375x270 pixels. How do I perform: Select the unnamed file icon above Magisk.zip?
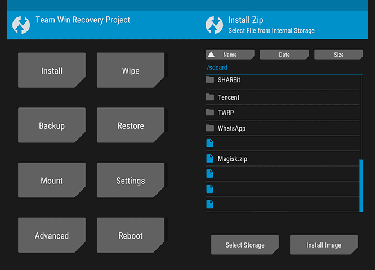click(x=210, y=143)
